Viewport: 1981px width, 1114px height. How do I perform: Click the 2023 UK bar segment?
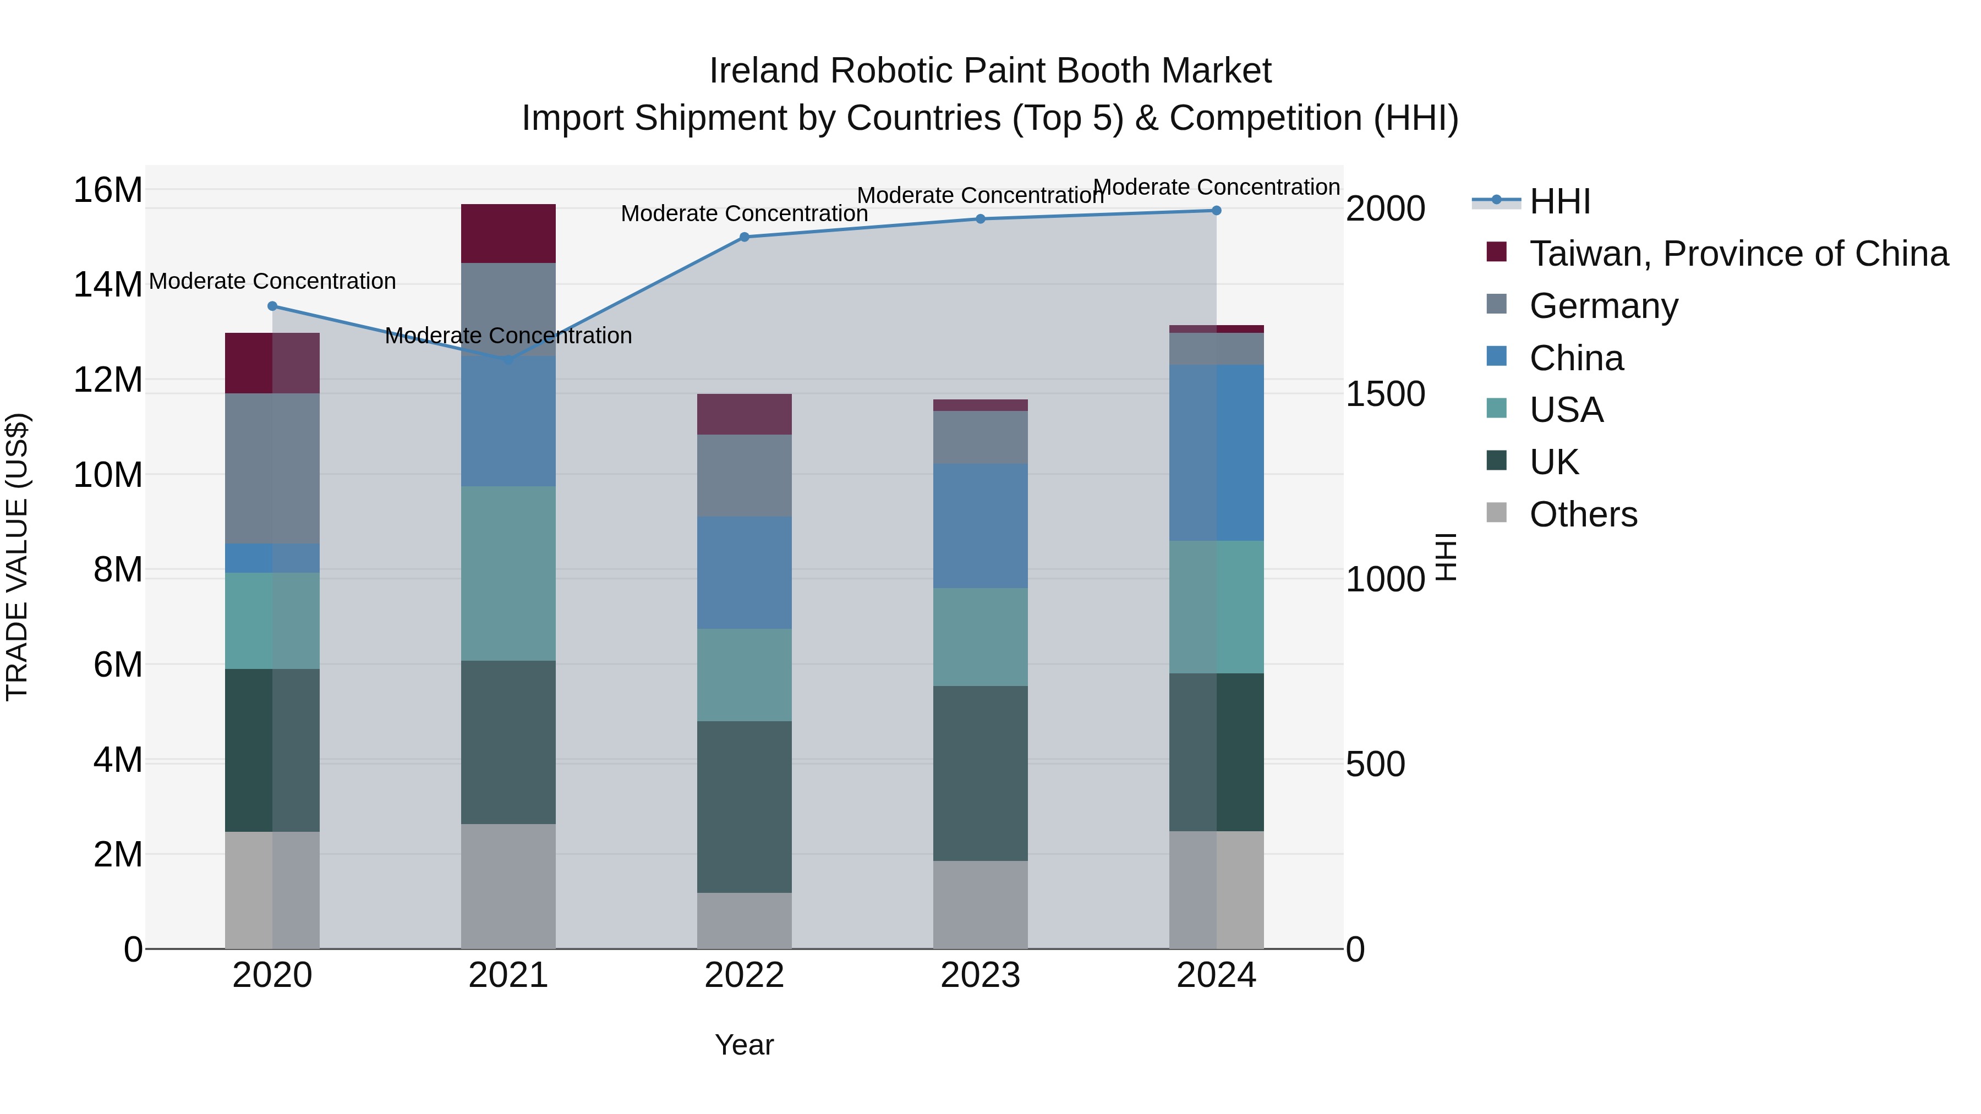981,773
